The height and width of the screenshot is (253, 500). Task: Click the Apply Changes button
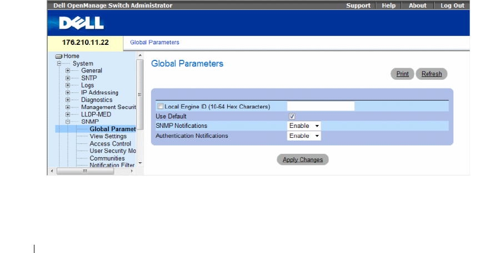pos(303,159)
